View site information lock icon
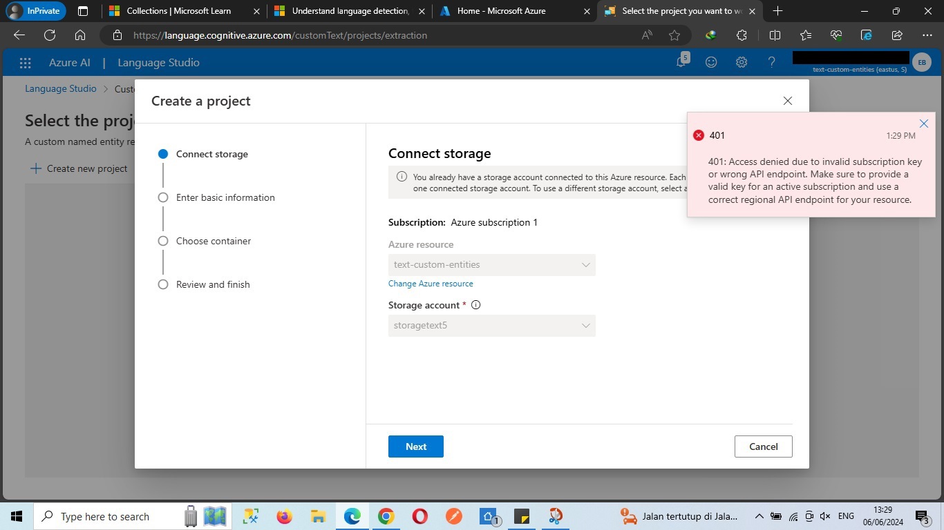944x530 pixels. [x=117, y=35]
